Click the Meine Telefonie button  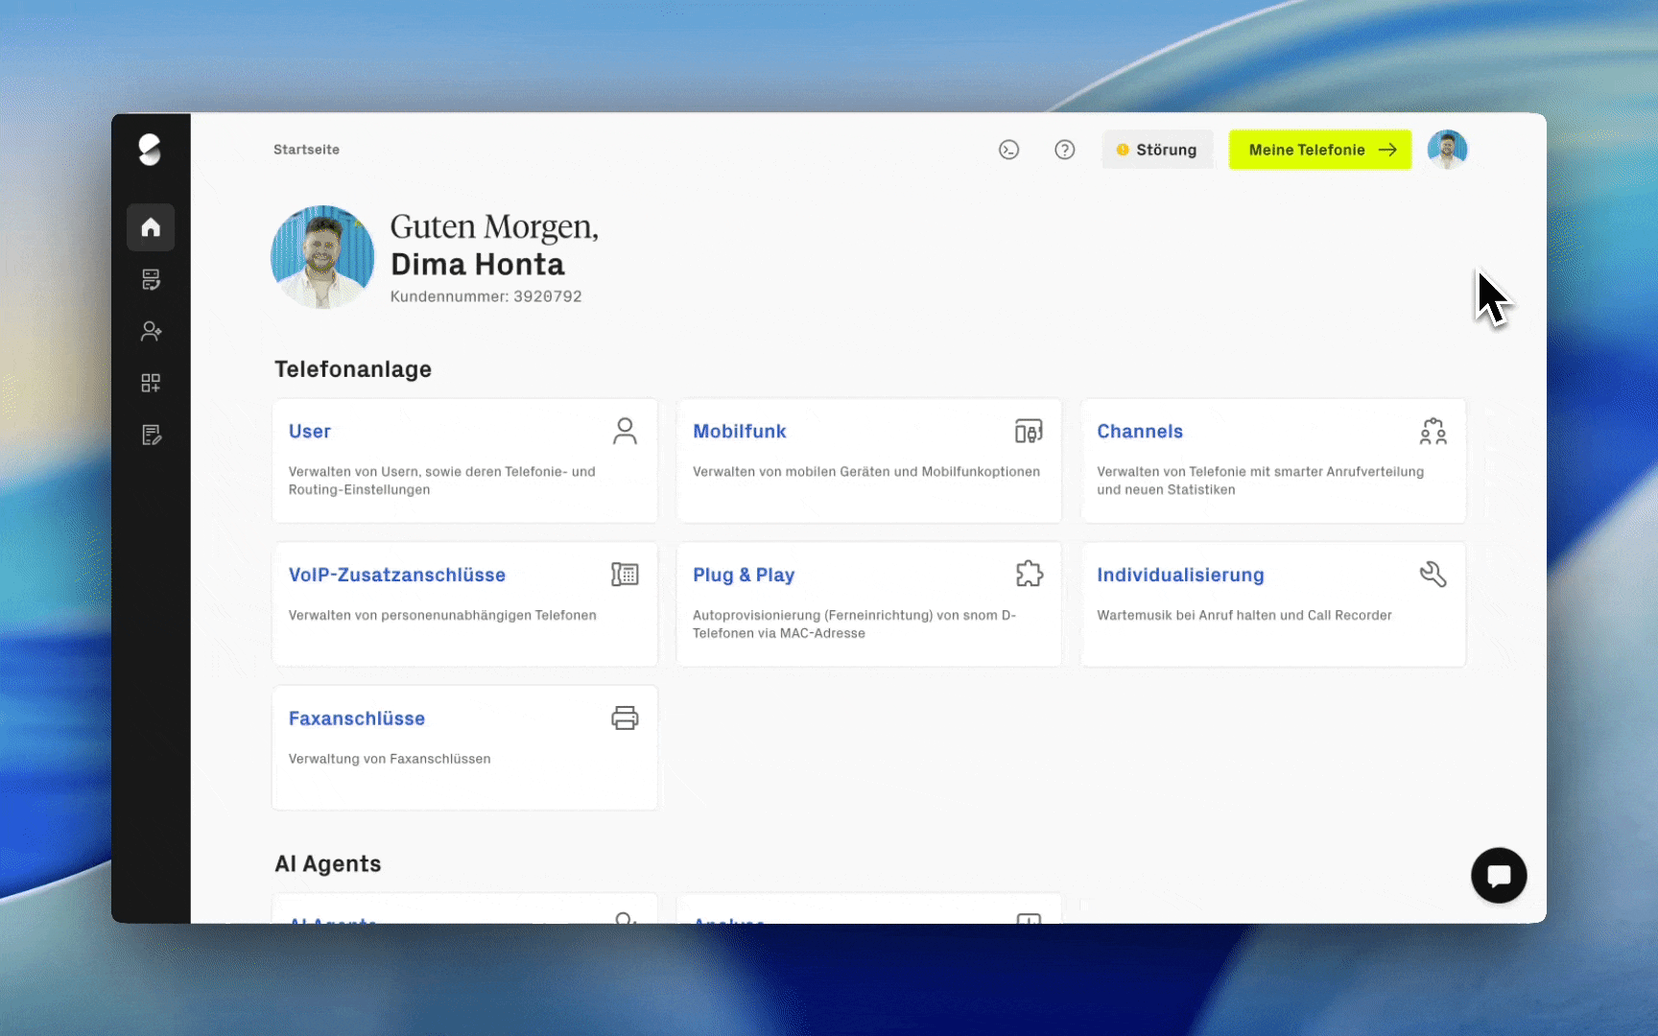pyautogui.click(x=1320, y=150)
